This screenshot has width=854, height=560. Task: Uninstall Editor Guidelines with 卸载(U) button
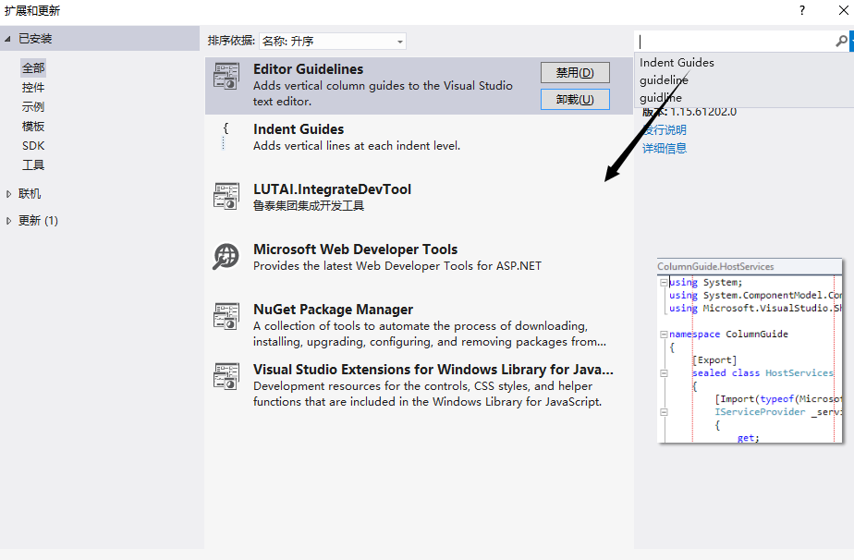point(575,100)
